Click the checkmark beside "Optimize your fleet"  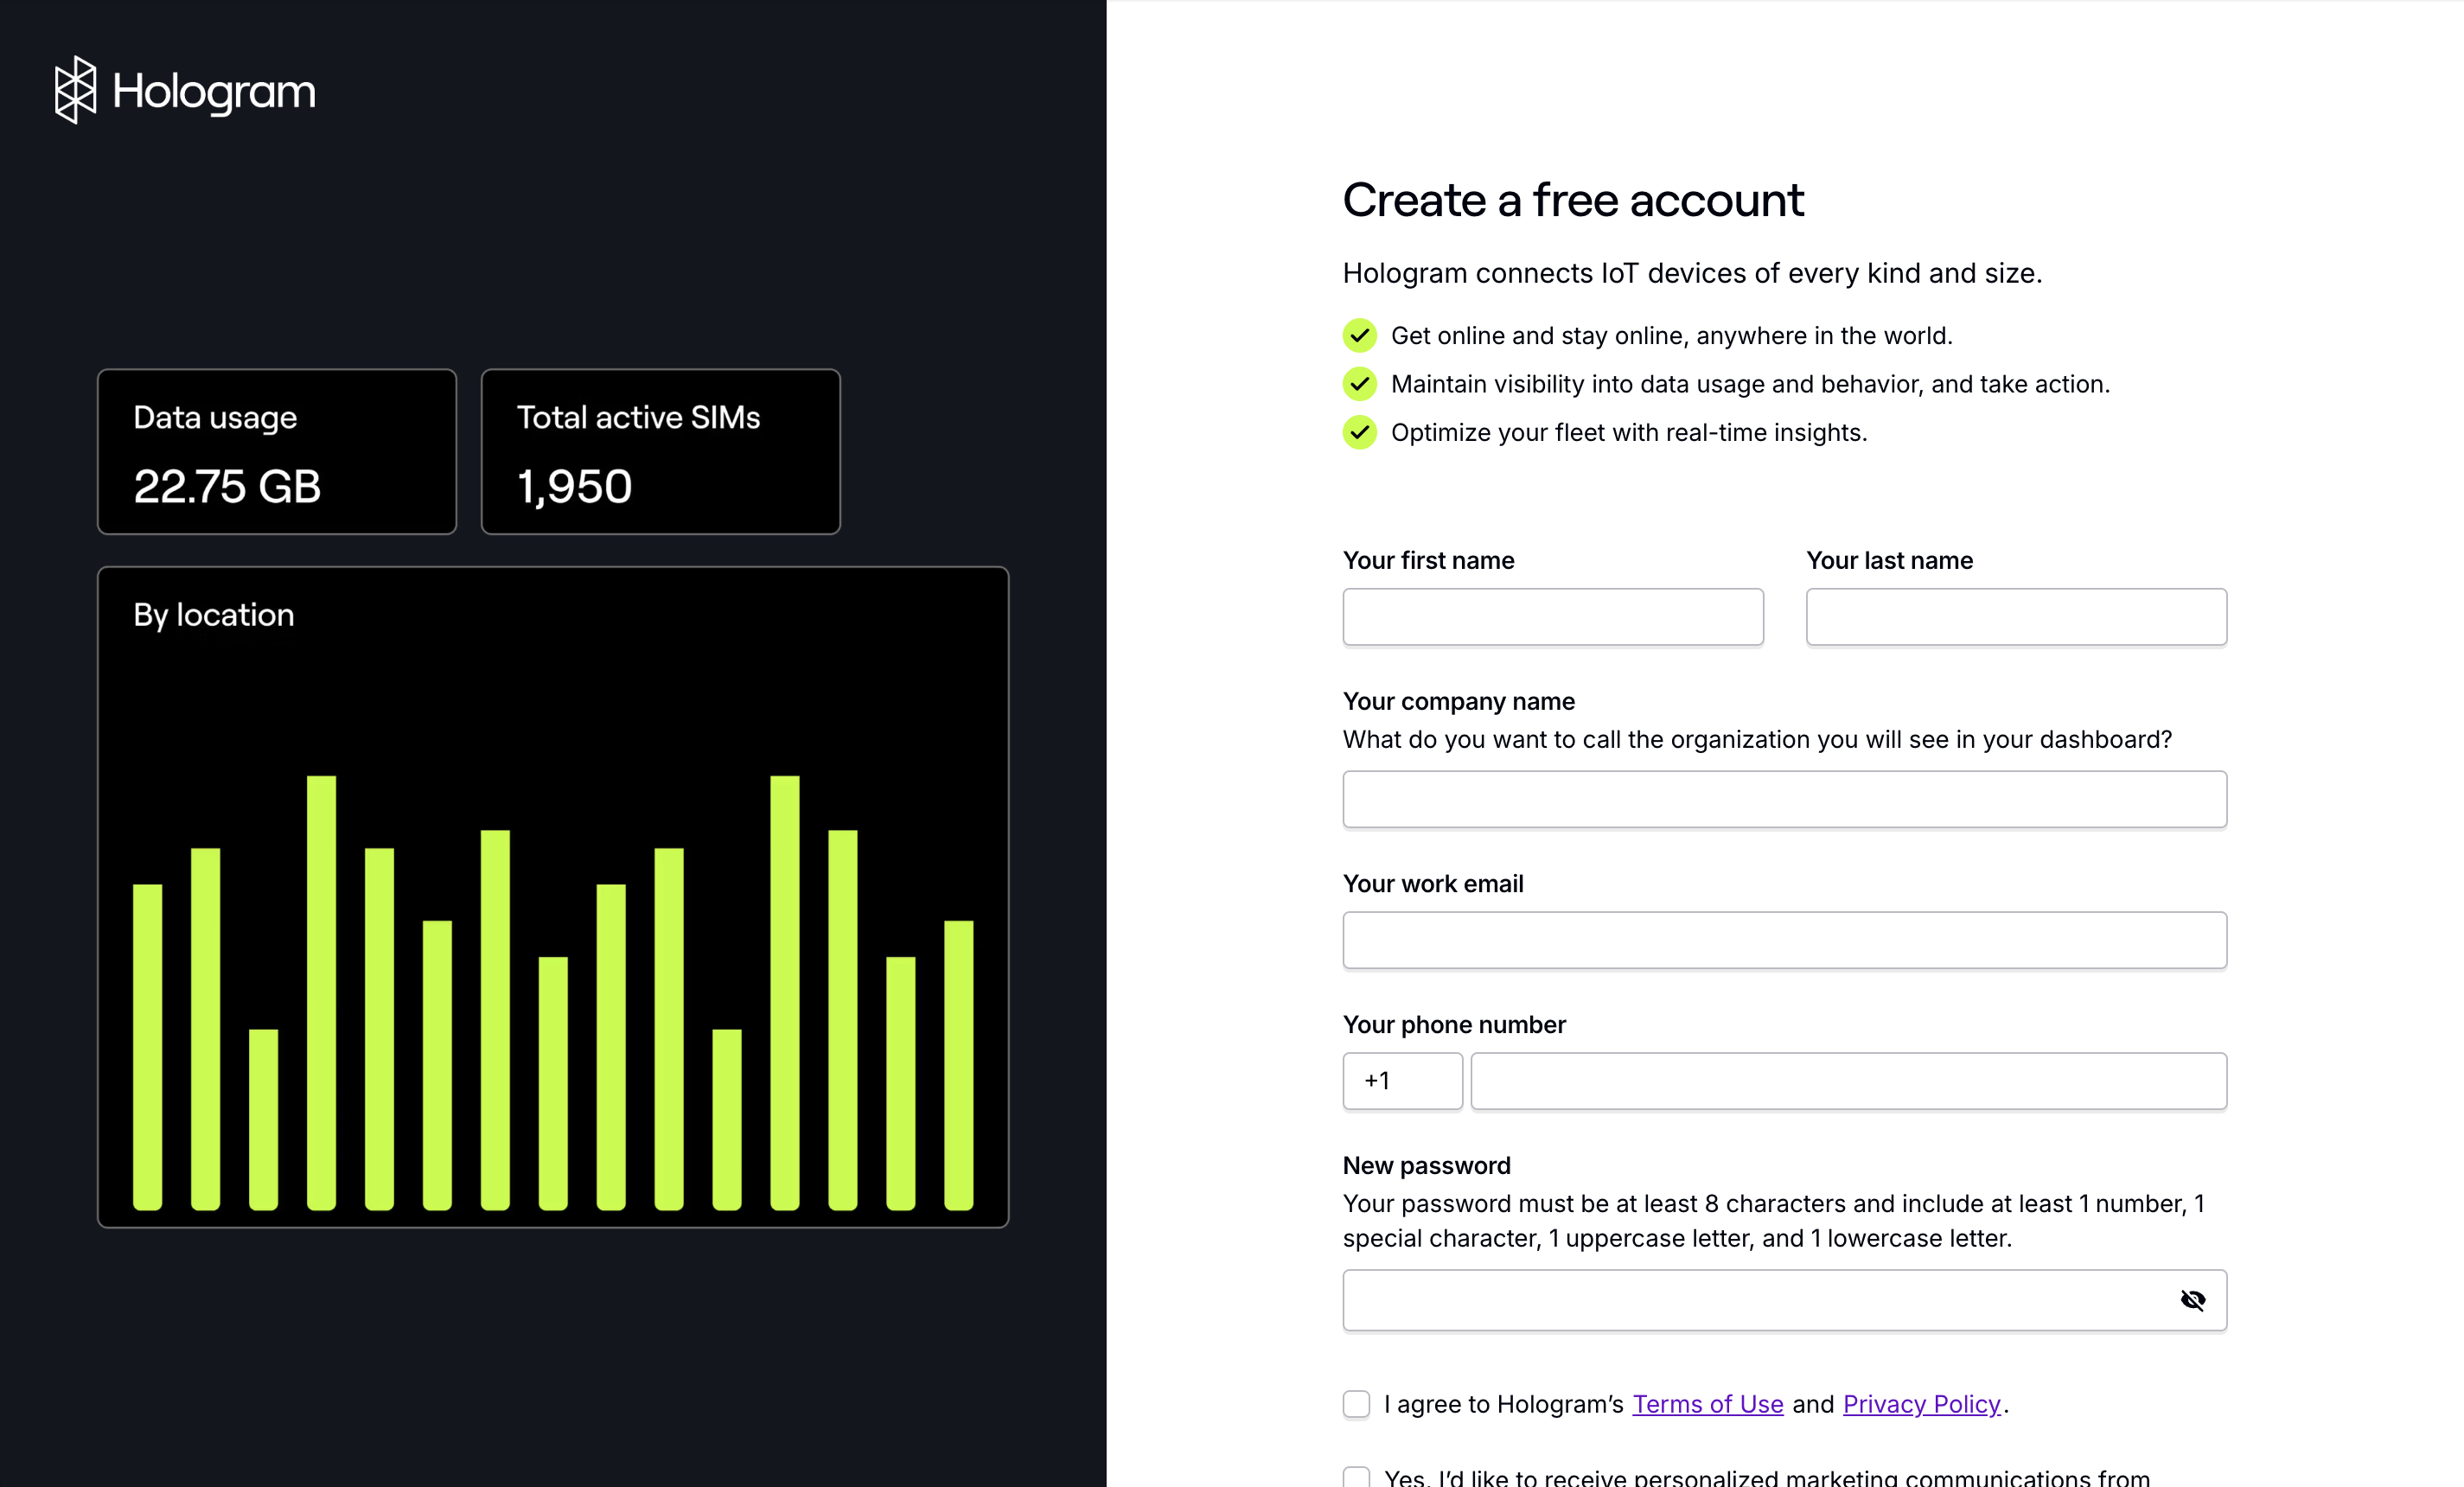pyautogui.click(x=1359, y=432)
